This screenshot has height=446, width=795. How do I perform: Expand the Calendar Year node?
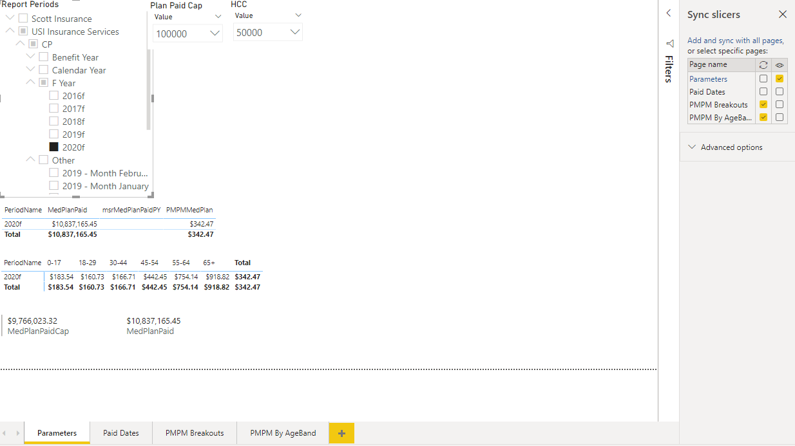pyautogui.click(x=30, y=70)
